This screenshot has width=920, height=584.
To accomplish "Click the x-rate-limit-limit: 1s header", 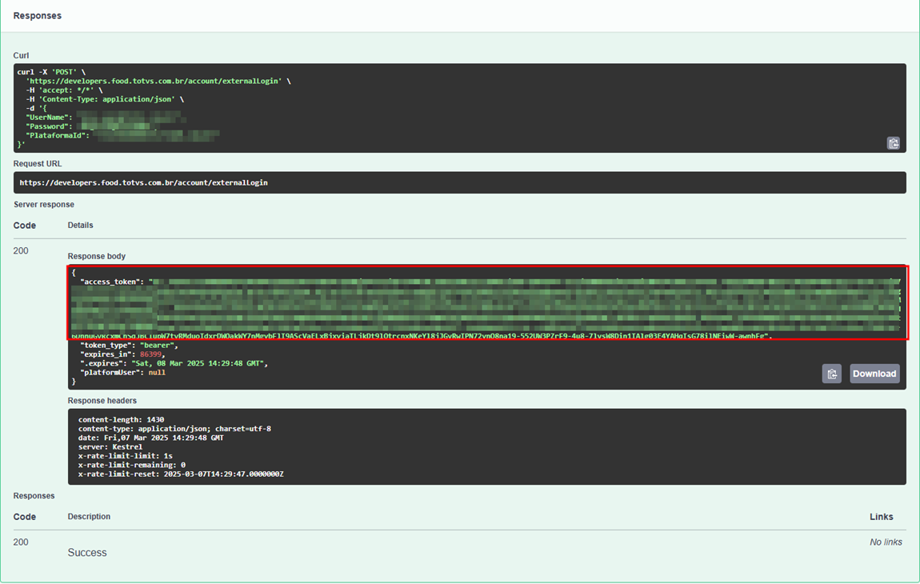I will click(125, 456).
